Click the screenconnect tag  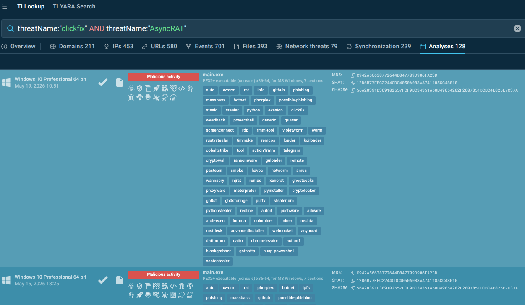tap(219, 130)
